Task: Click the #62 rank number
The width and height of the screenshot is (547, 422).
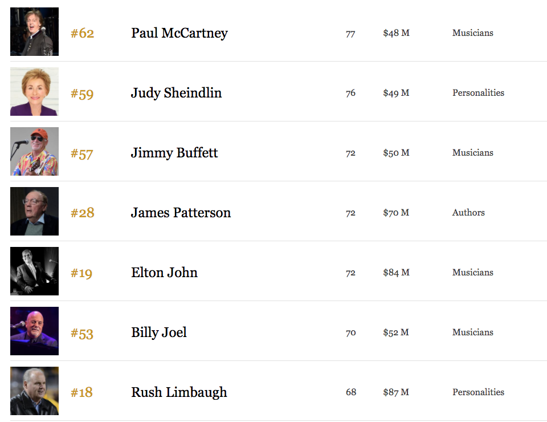Action: pos(82,34)
